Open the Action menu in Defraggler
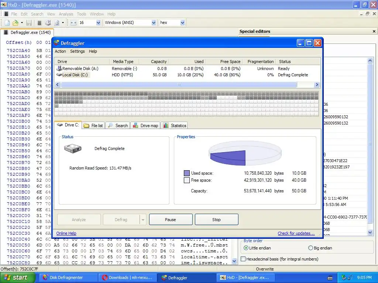 (60, 51)
